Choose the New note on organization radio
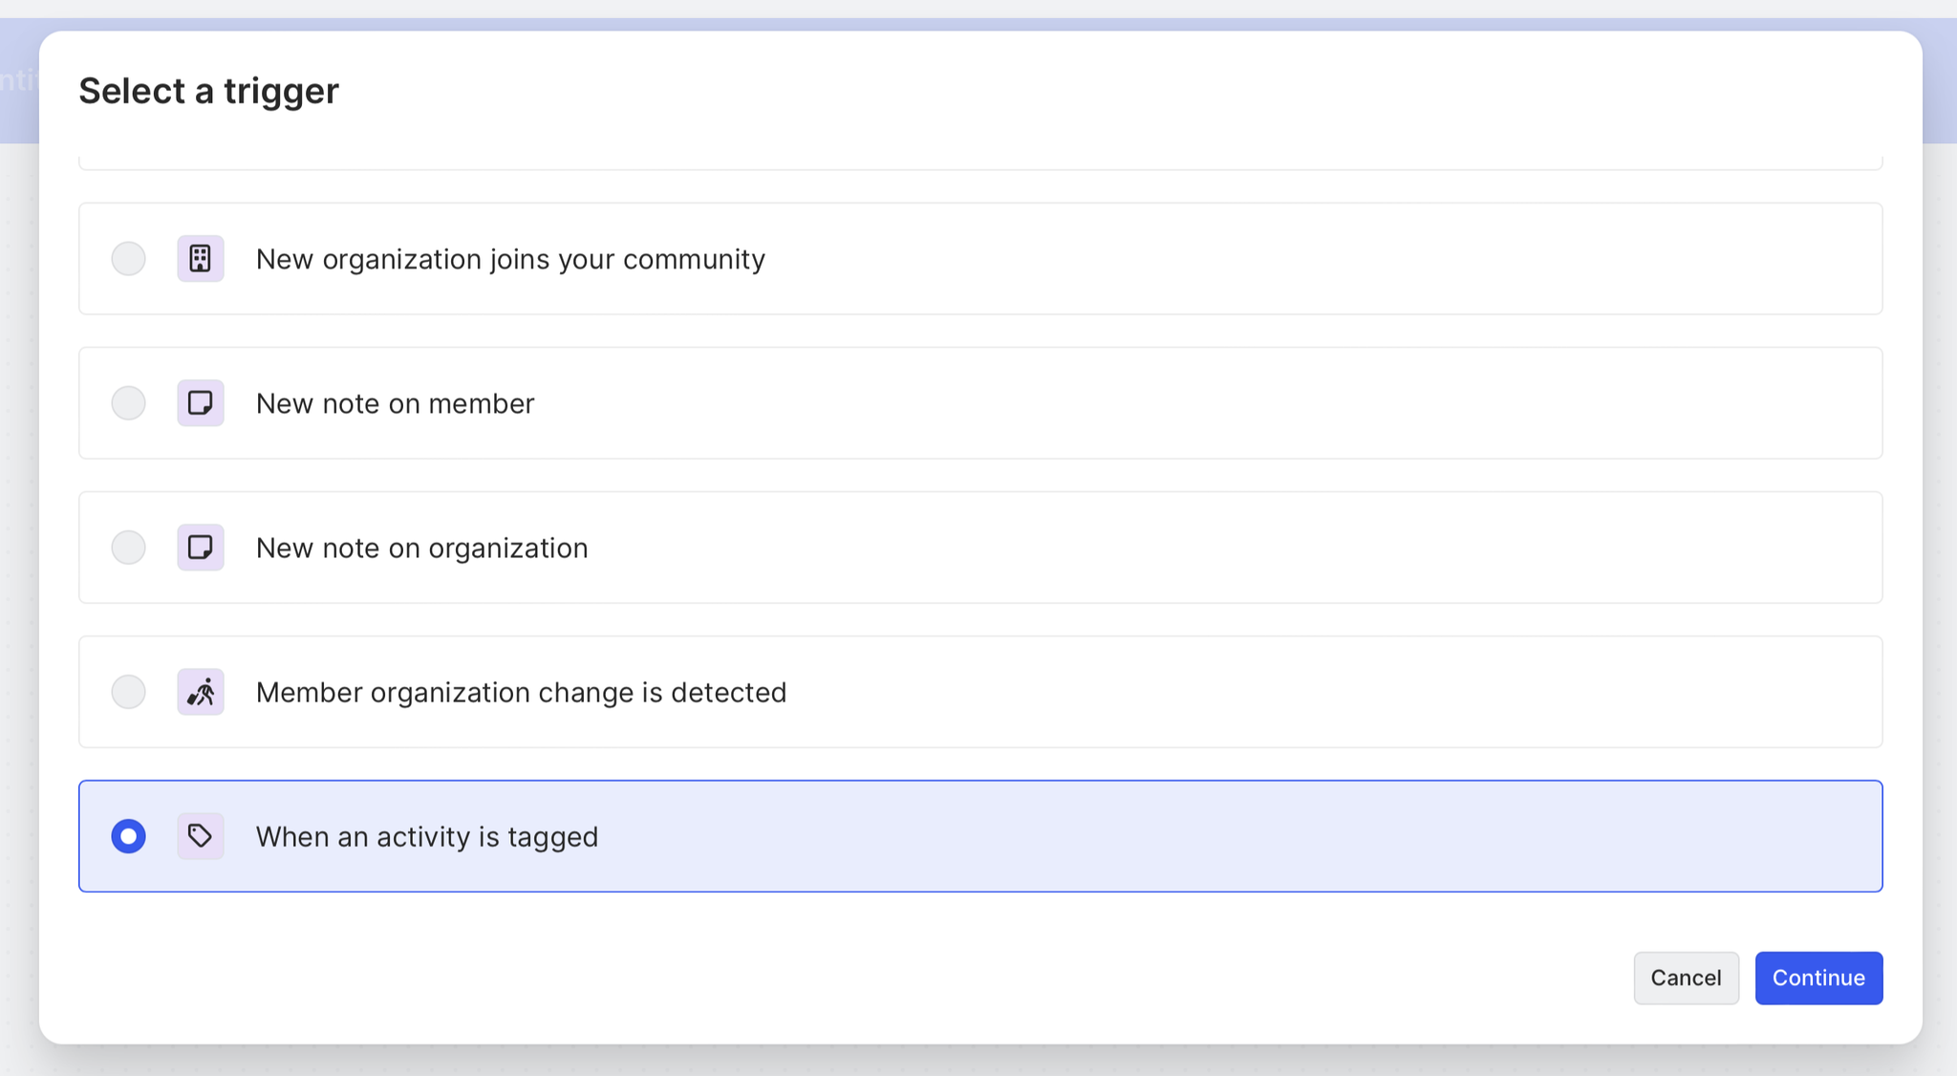 (128, 548)
